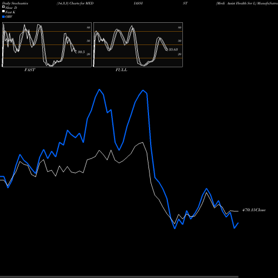Click the 80 level label in FAST chart

tap(88, 27)
